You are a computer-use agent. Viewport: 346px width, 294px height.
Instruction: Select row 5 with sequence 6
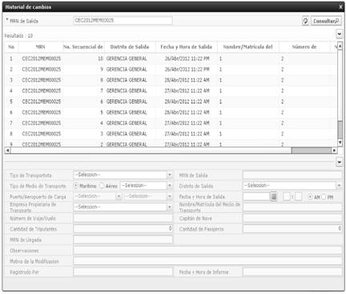(x=171, y=102)
